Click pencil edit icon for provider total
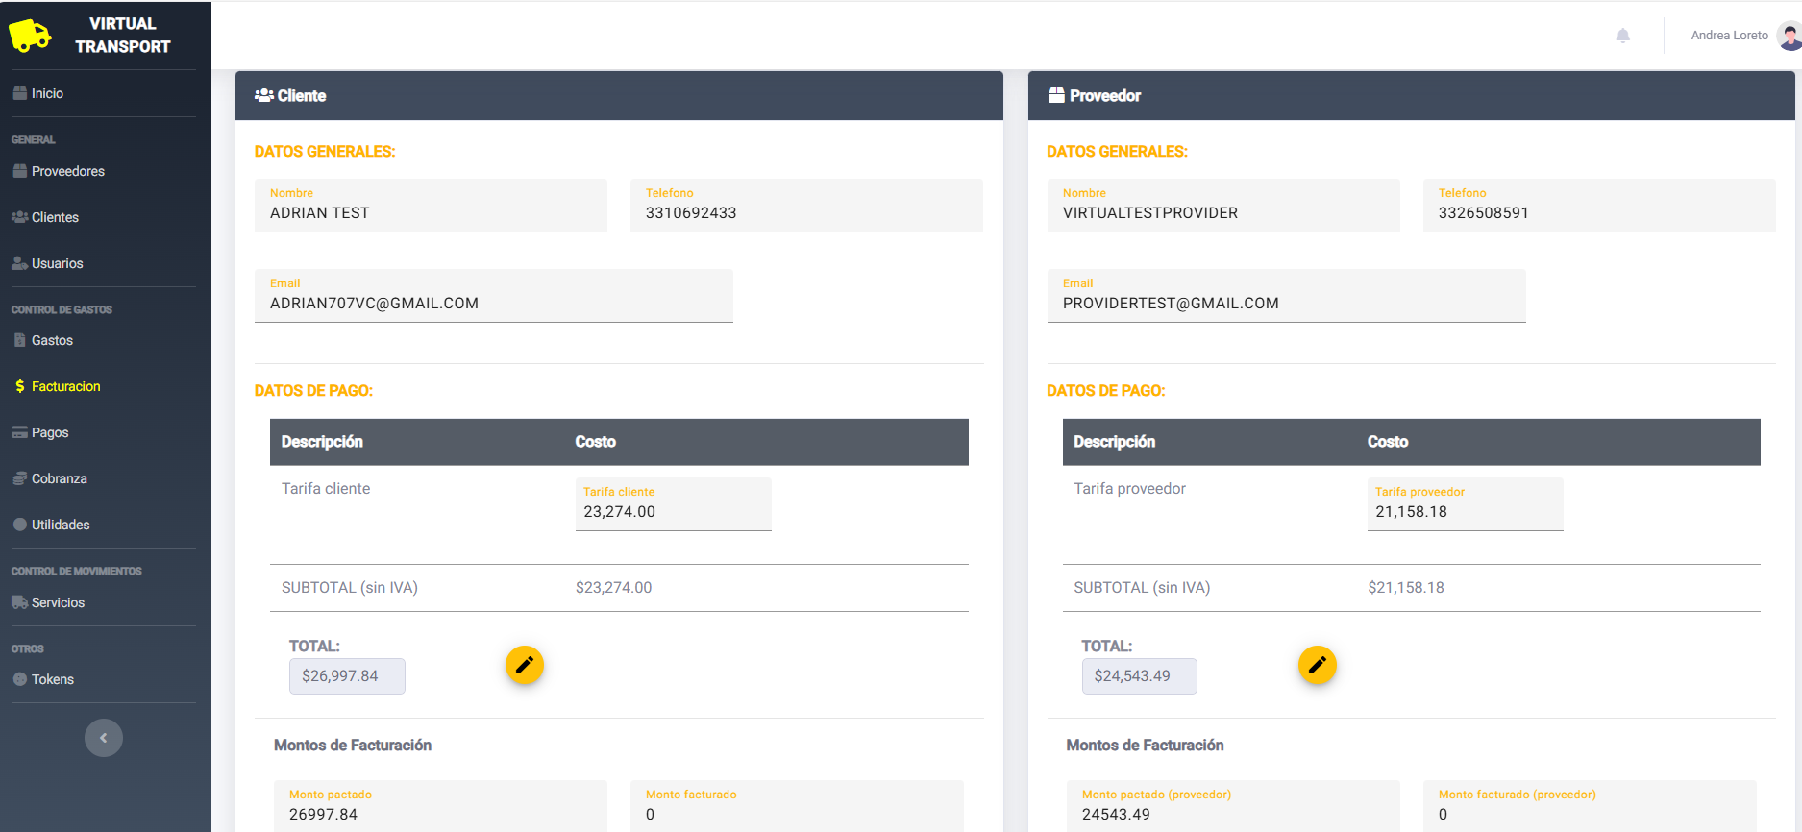Screen dimensions: 1802x832 coord(1317,665)
